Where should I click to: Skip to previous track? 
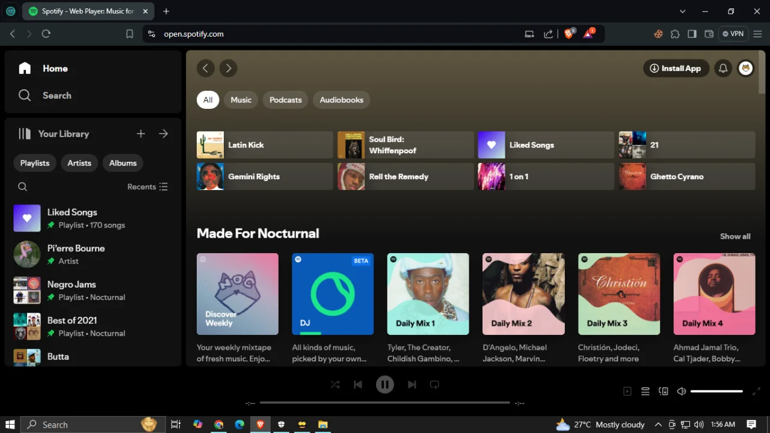(x=358, y=385)
